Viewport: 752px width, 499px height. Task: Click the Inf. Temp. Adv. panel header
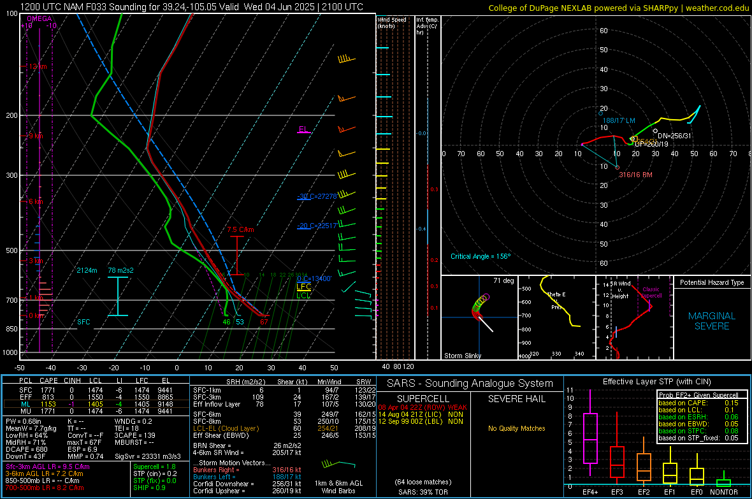tap(428, 26)
